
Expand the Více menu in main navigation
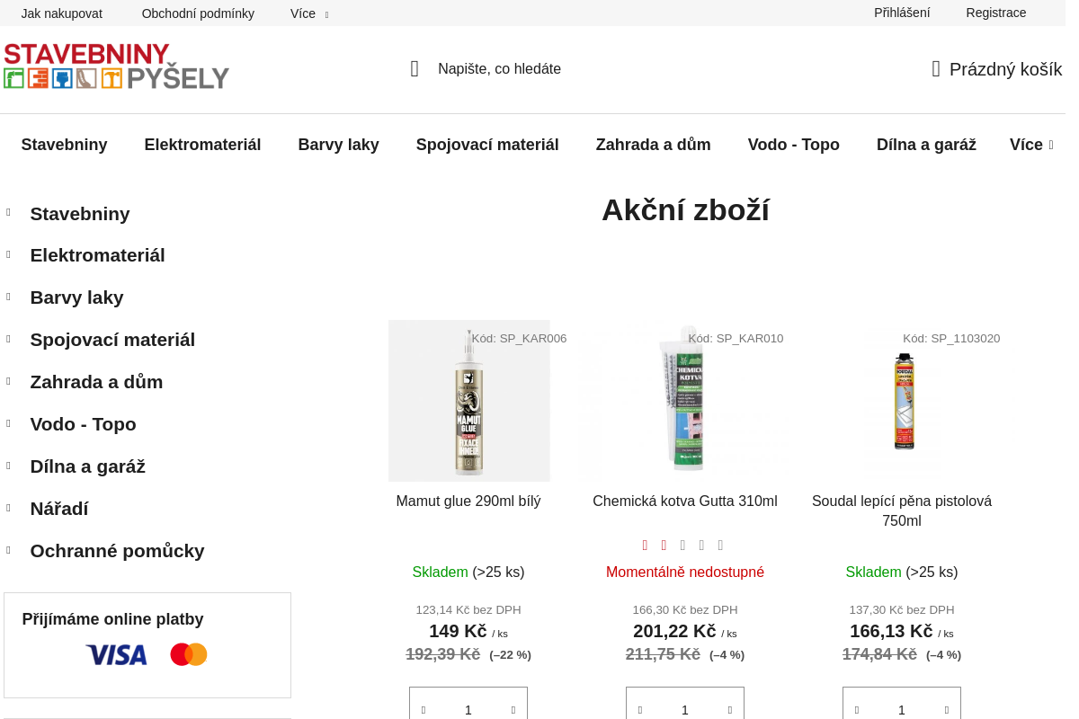(x=1030, y=145)
